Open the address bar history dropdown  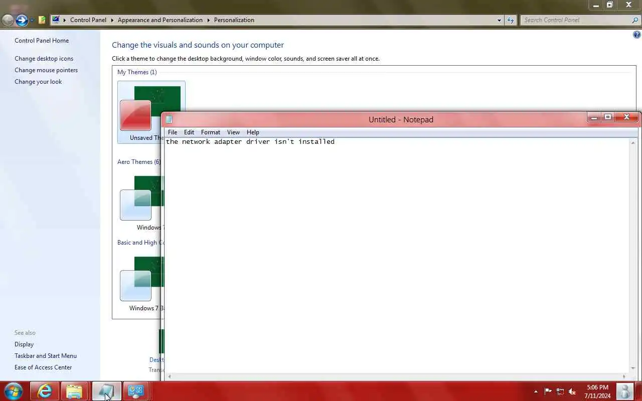click(499, 20)
